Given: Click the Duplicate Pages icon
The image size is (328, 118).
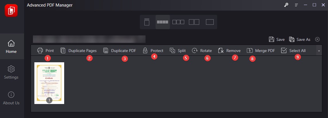Looking at the screenshot, I should pyautogui.click(x=63, y=51).
